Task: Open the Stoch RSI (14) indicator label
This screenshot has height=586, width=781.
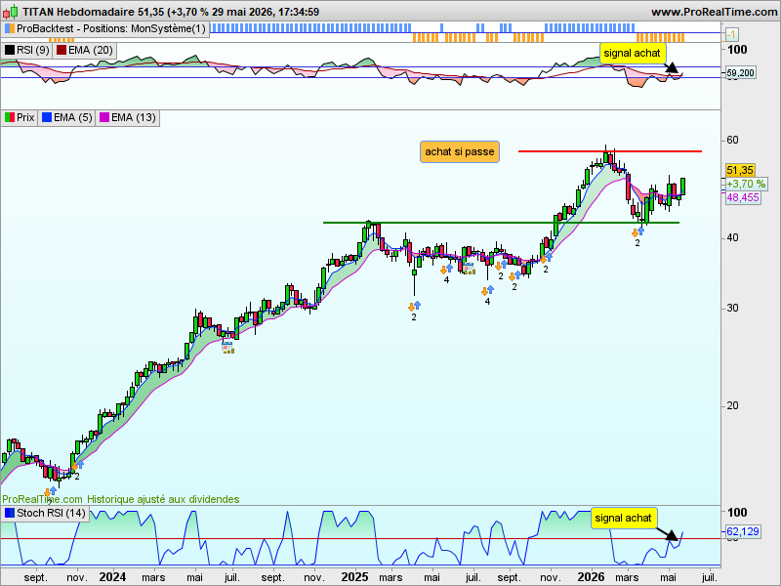Action: point(45,514)
